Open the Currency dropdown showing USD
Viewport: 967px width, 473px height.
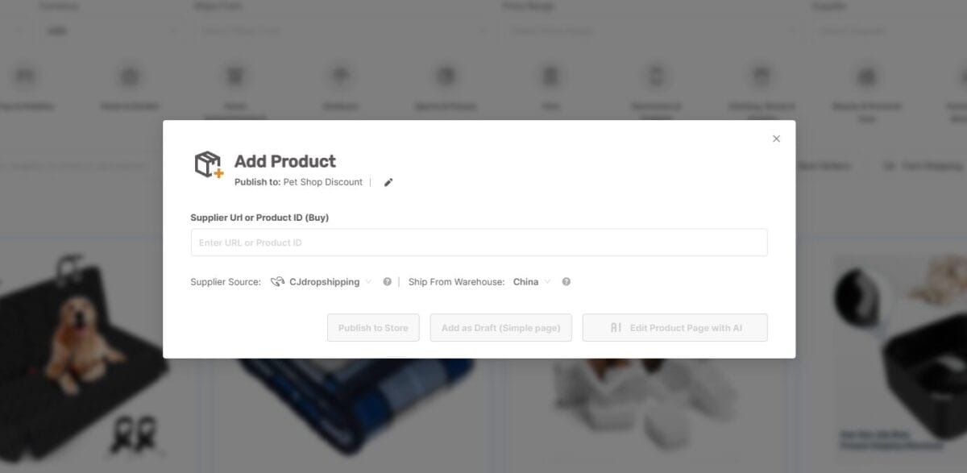113,31
